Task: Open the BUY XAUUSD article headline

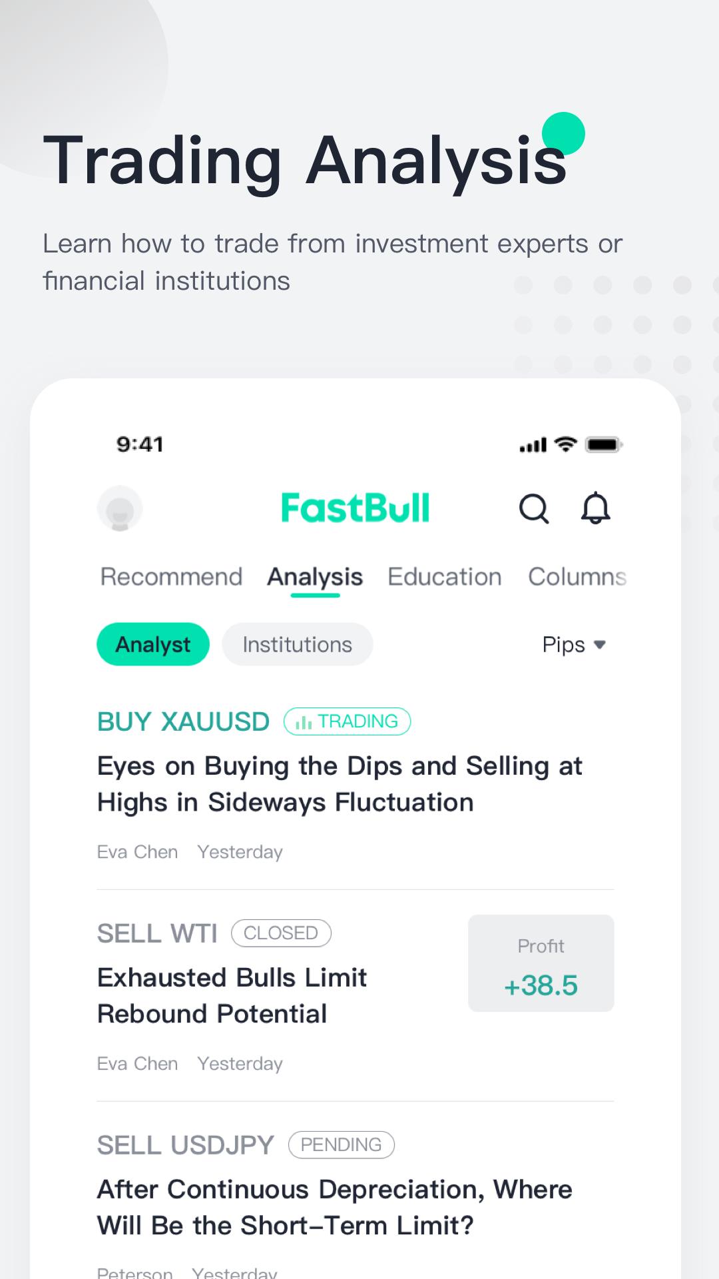Action: click(340, 784)
